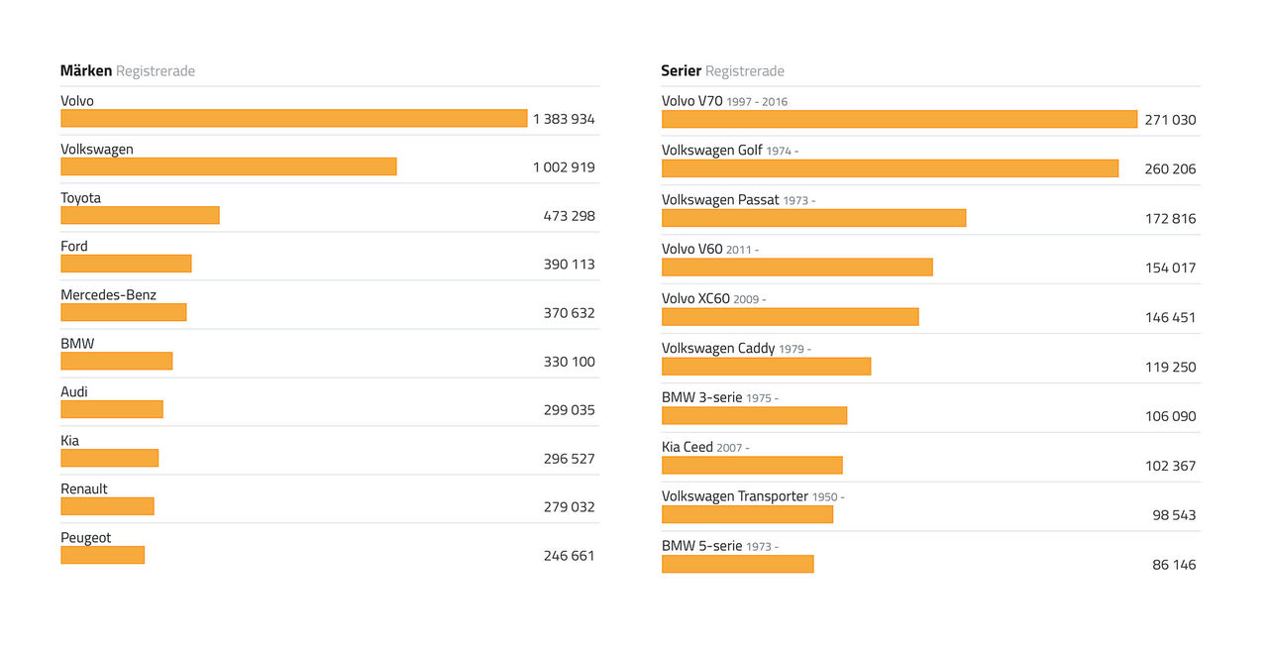Screen dimensions: 1268x647
Task: Select the Volvo V70 series bar
Action: (898, 119)
